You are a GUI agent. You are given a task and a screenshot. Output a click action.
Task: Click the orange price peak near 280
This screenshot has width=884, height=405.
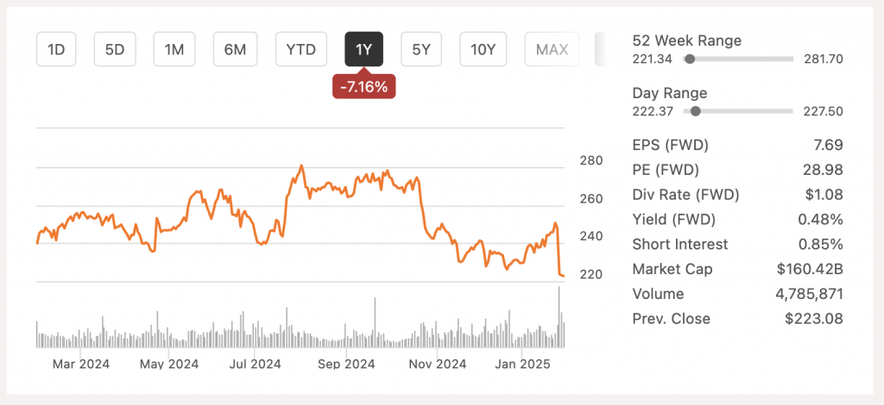pos(302,166)
